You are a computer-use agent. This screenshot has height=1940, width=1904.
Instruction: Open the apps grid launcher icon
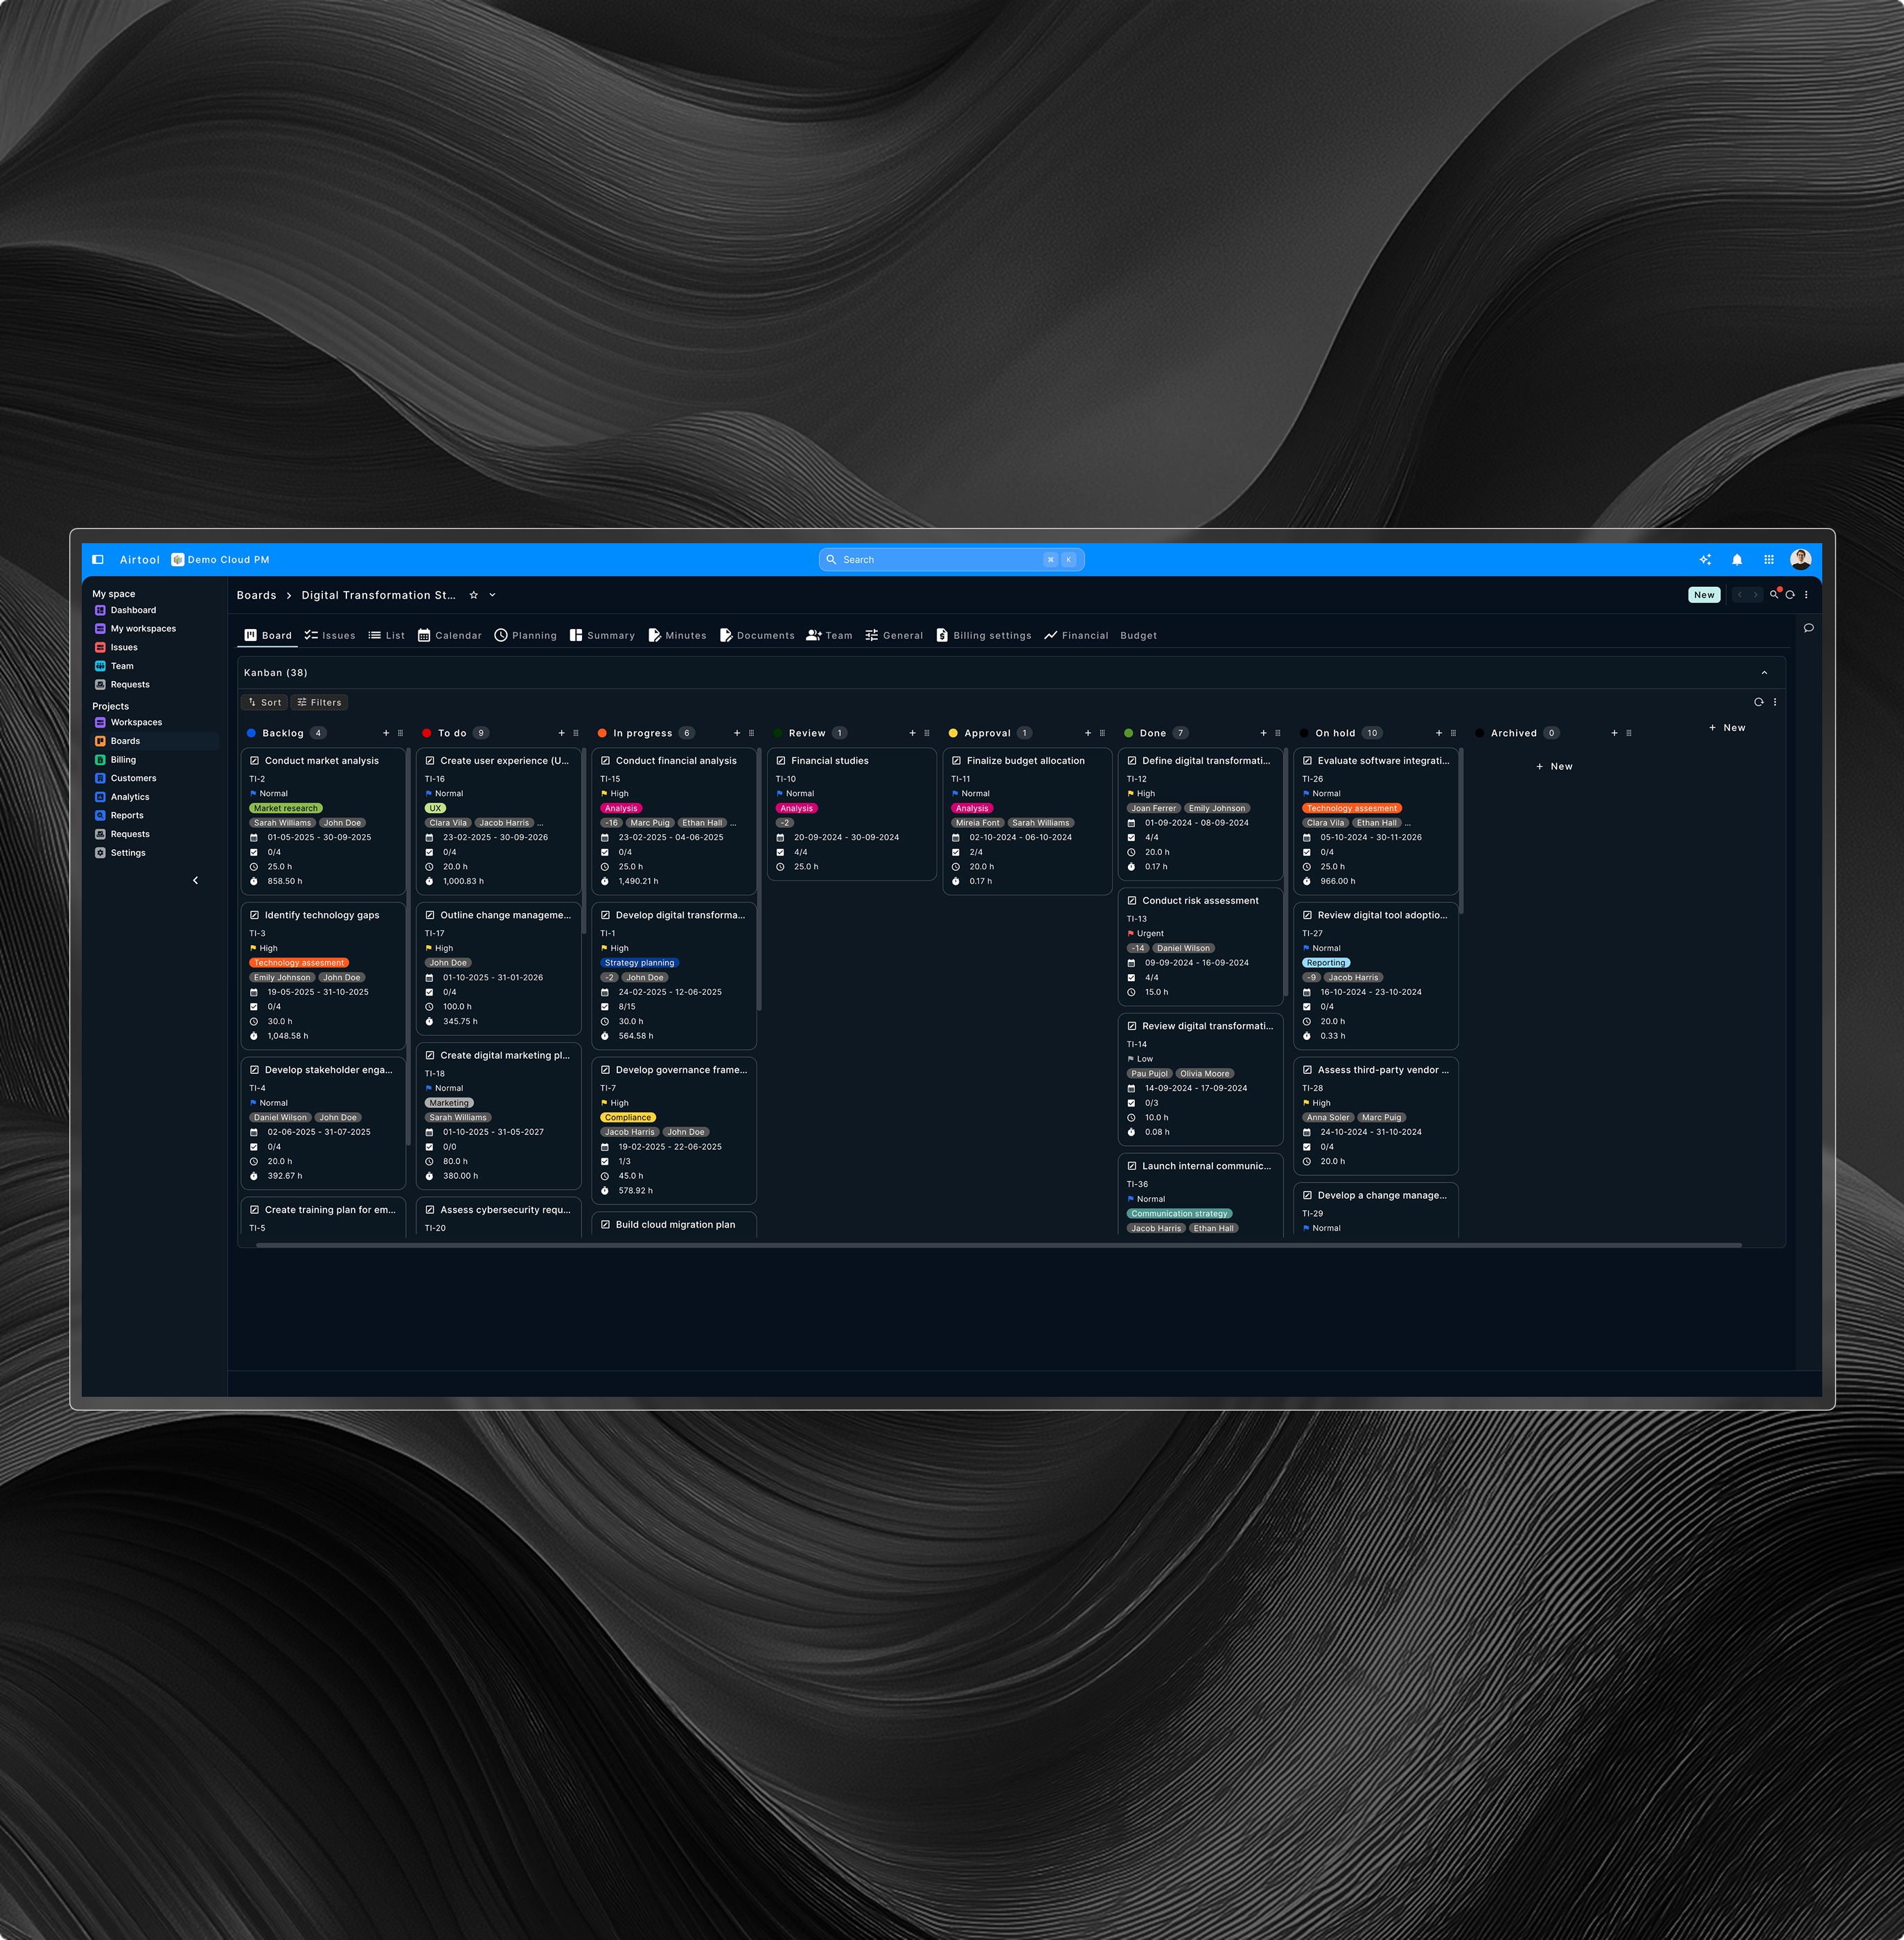(1769, 560)
